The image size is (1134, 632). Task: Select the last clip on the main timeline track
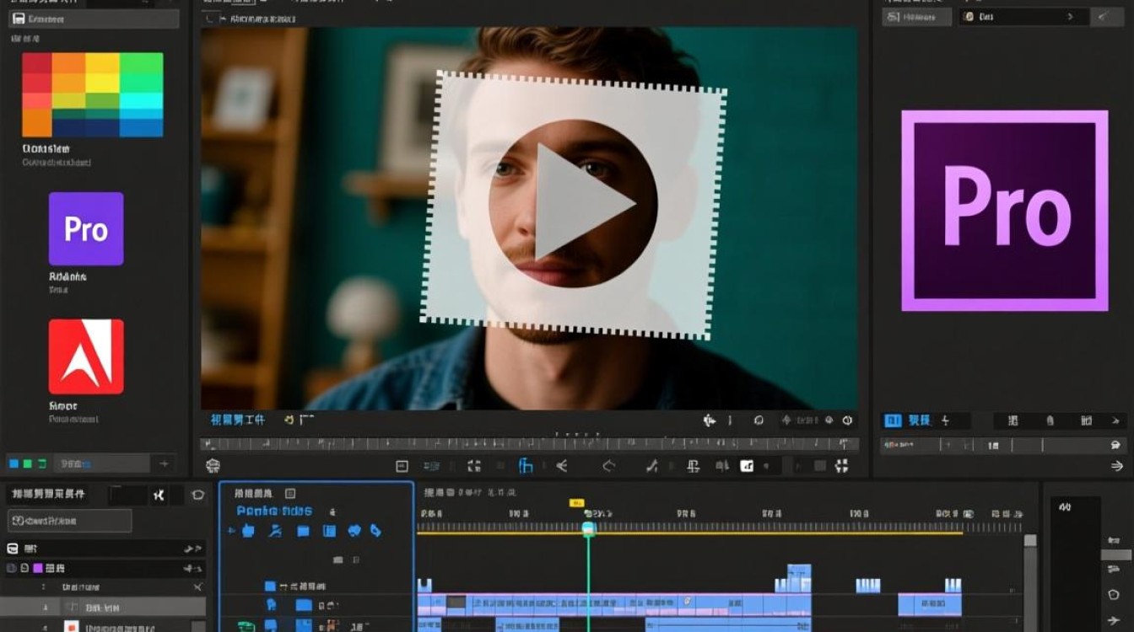(x=930, y=604)
